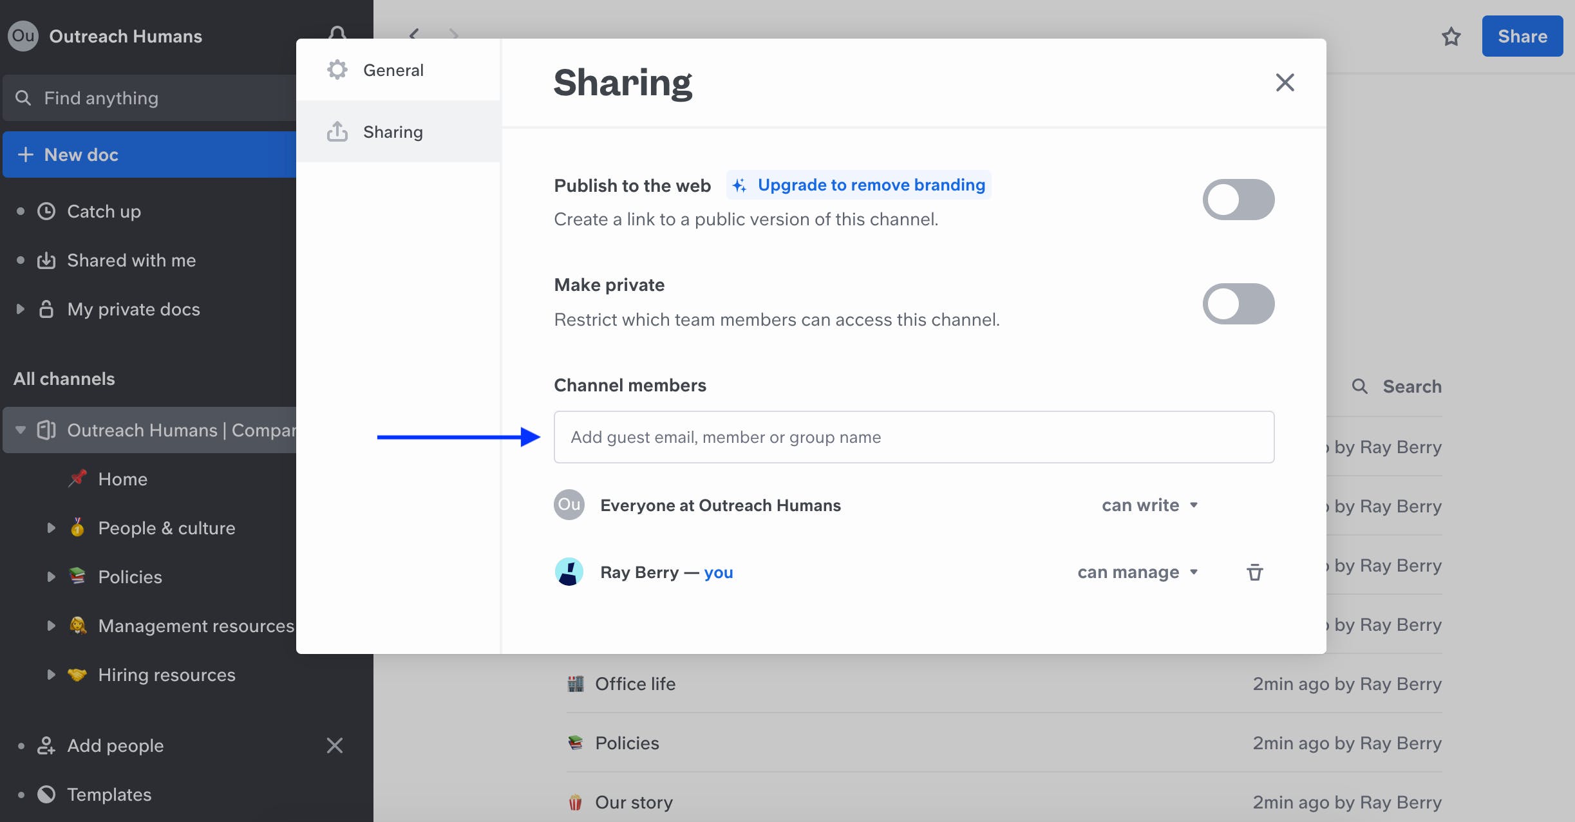Toggle Publish to the web switch

click(1239, 200)
